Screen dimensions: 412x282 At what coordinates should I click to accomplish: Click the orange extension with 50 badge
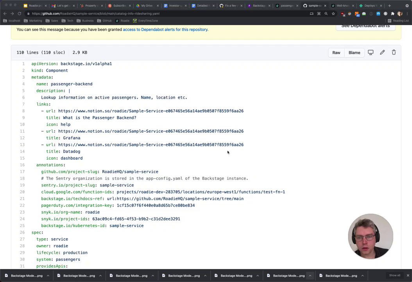click(357, 14)
